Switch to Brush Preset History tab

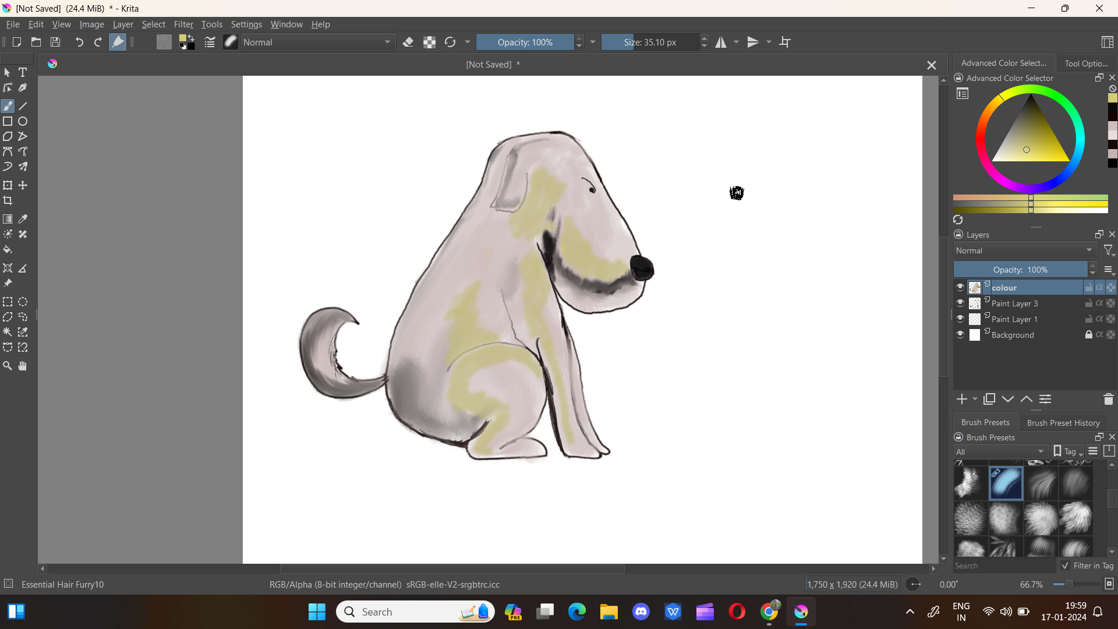pyautogui.click(x=1063, y=422)
